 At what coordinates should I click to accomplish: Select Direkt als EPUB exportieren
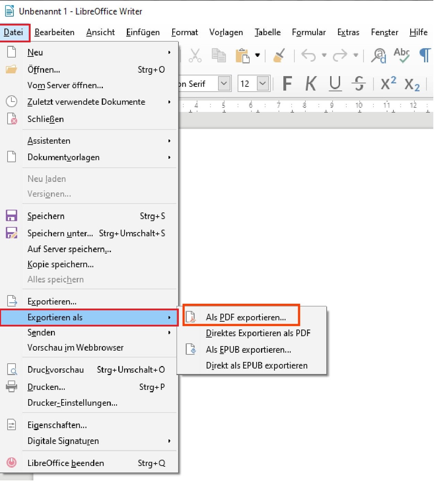[252, 365]
